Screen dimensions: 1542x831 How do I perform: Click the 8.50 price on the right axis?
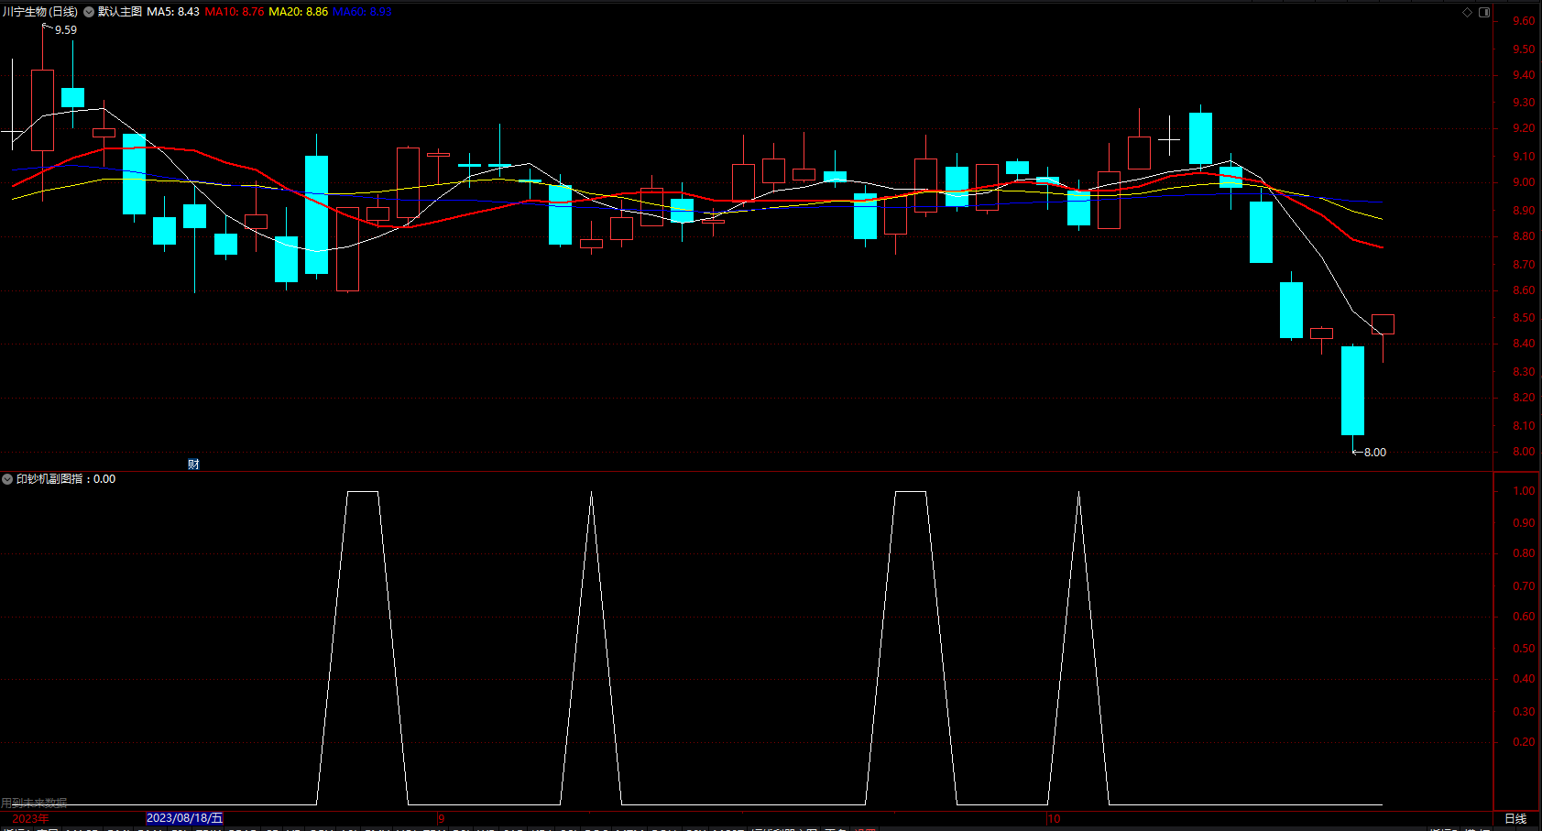pos(1525,318)
